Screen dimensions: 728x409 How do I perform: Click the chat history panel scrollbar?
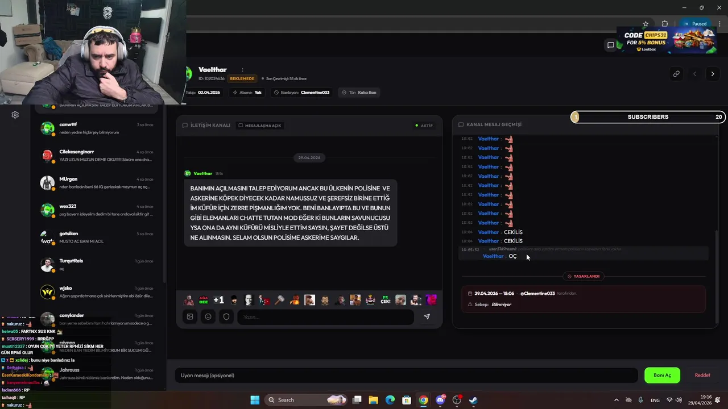[x=717, y=278]
